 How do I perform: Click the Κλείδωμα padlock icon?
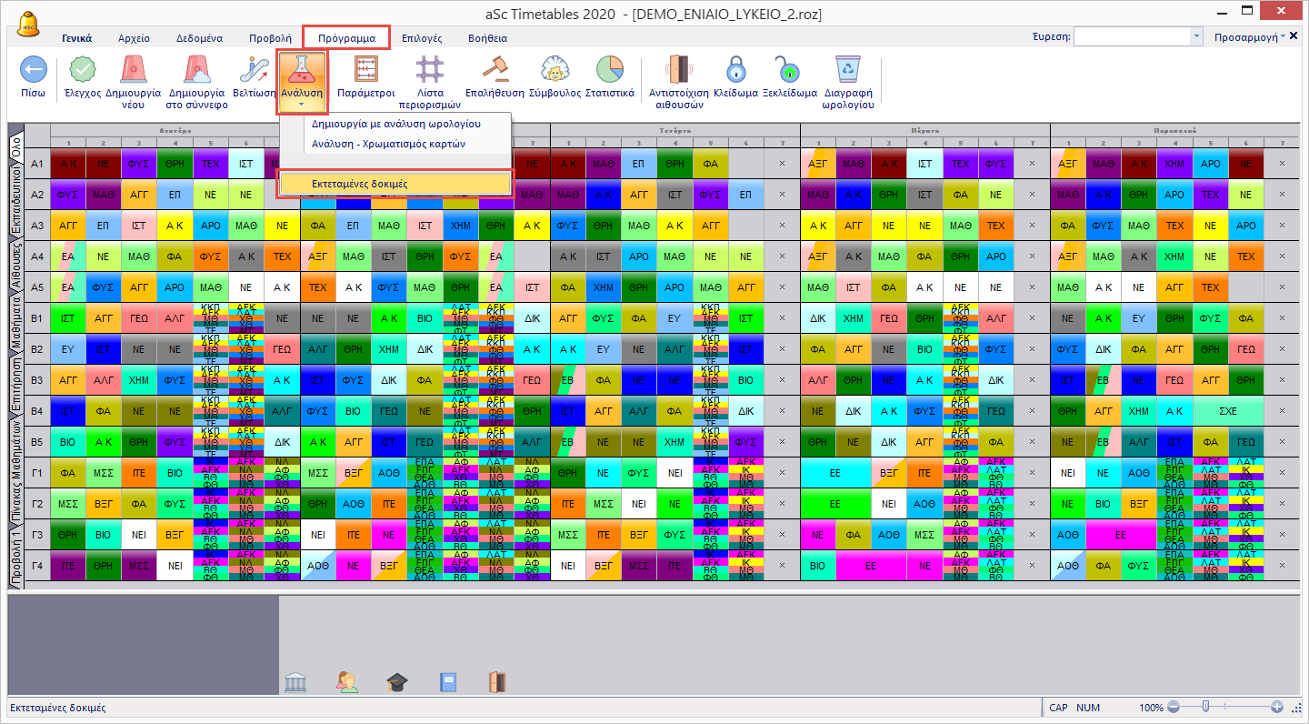click(x=736, y=70)
